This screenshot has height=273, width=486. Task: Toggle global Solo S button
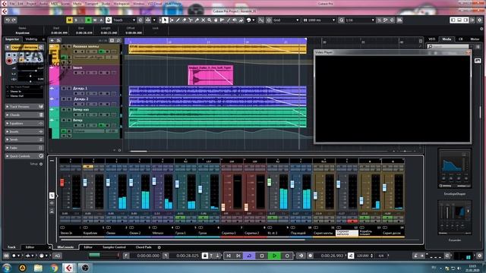click(x=76, y=20)
